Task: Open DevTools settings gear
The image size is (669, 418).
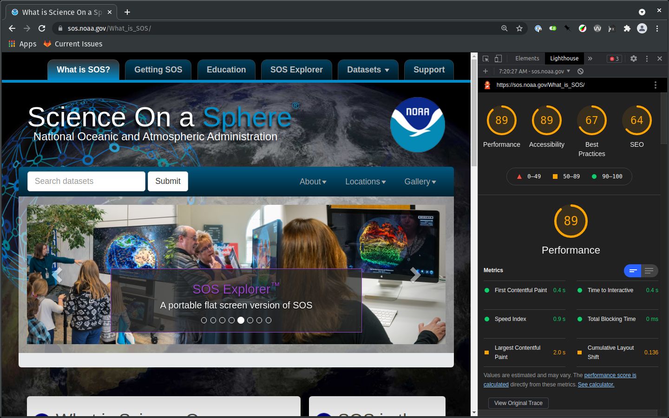Action: pos(634,59)
